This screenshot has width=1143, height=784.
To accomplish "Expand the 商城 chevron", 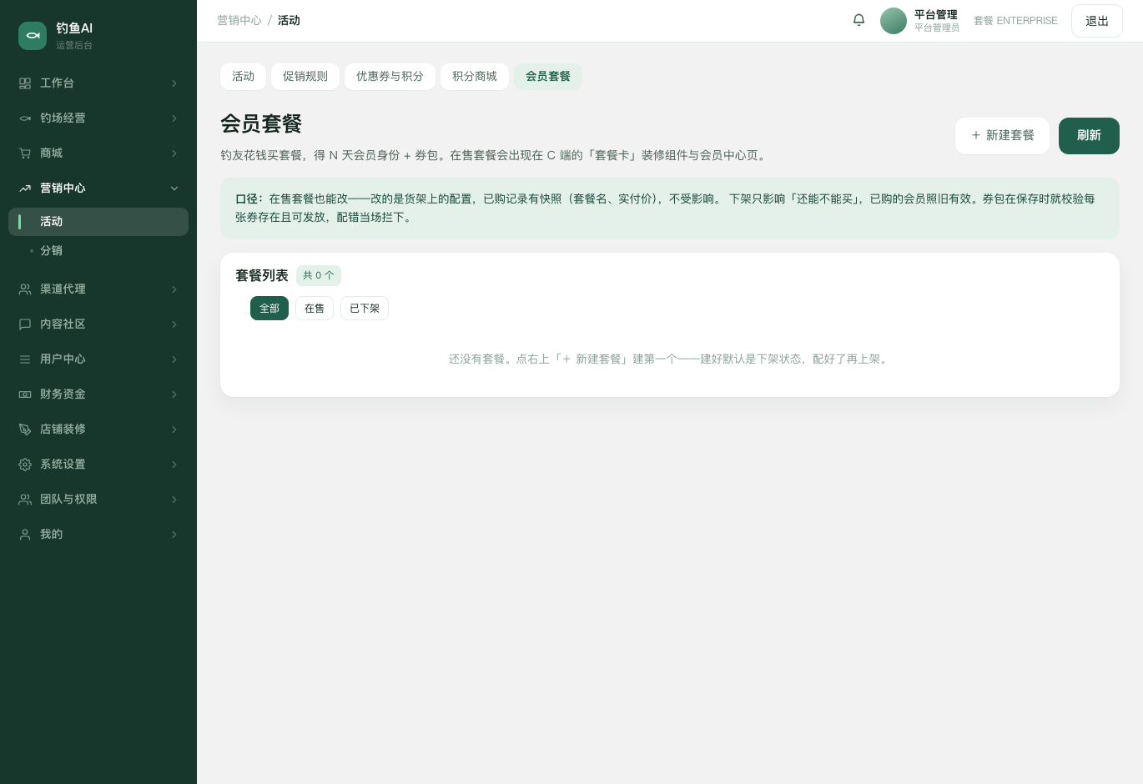I will 174,153.
